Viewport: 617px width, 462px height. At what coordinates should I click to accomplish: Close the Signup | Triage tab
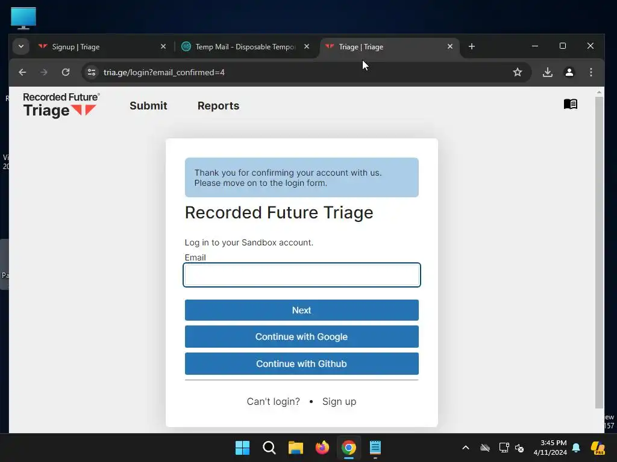163,46
